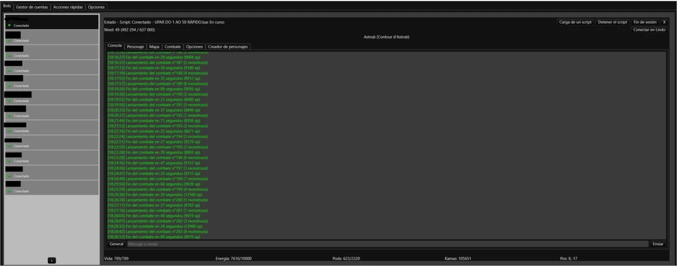
Task: Click the Pos: 8,-17 status
Action: click(x=570, y=259)
